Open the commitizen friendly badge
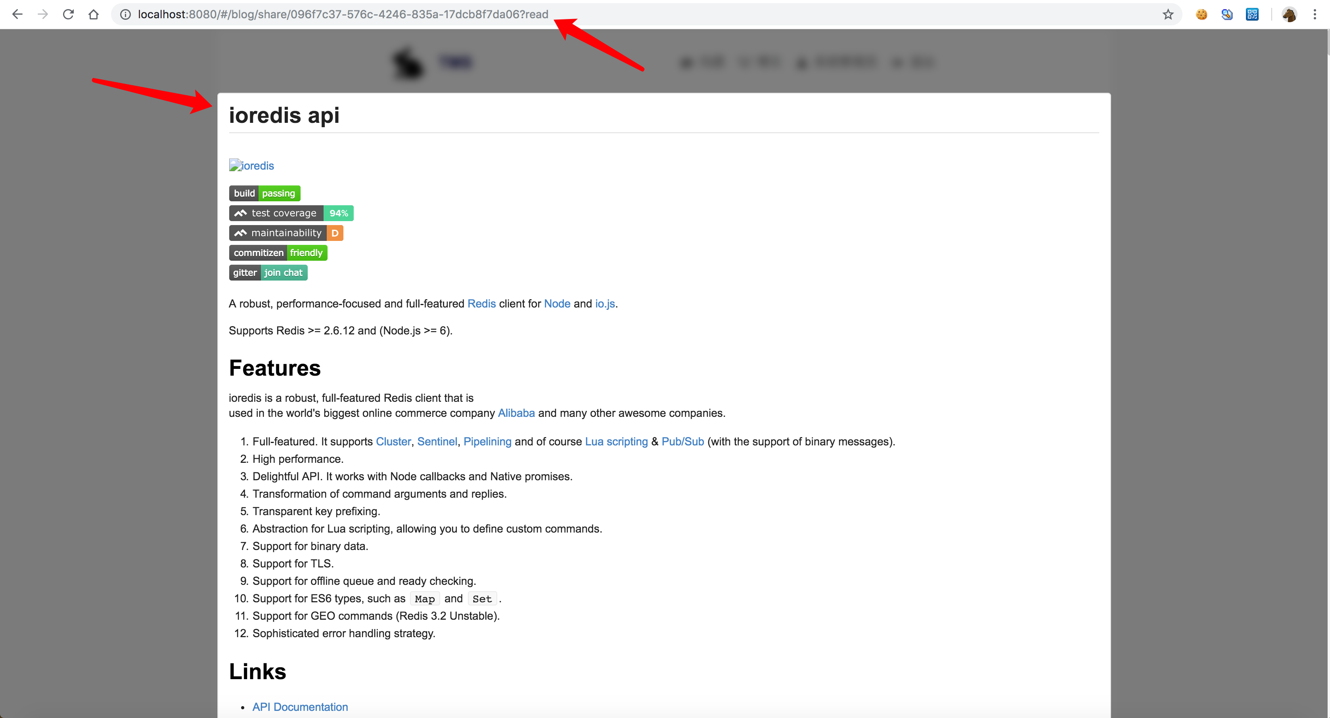The height and width of the screenshot is (718, 1330). [278, 253]
